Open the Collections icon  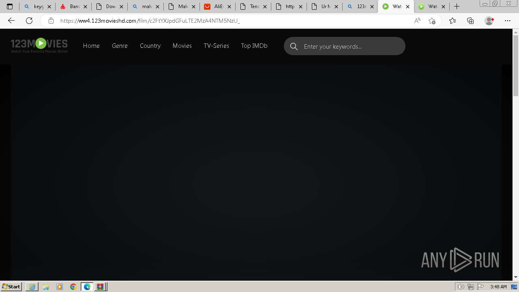(470, 21)
